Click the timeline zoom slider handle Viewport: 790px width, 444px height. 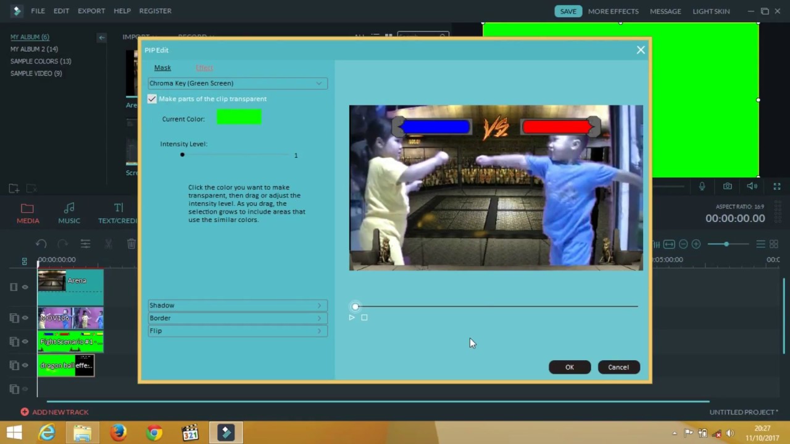726,244
